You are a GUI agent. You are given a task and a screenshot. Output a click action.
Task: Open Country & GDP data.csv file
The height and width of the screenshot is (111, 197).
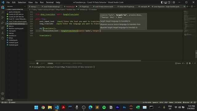click(x=16, y=14)
